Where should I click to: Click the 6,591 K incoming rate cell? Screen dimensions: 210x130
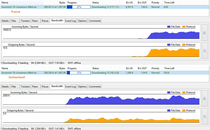129,7
